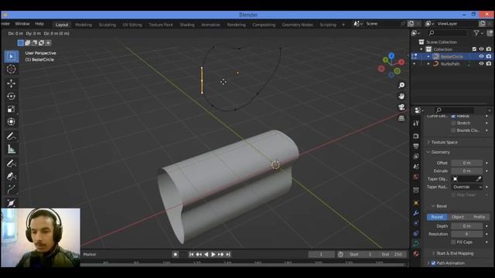Image resolution: width=495 pixels, height=278 pixels.
Task: Toggle Collection visibility eye
Action: pos(481,49)
